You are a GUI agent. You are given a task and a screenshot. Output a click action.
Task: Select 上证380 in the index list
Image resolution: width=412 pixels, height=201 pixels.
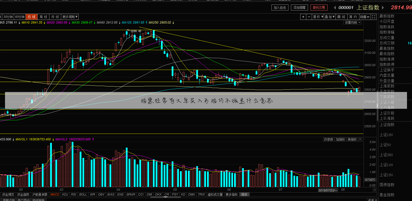point(386,155)
